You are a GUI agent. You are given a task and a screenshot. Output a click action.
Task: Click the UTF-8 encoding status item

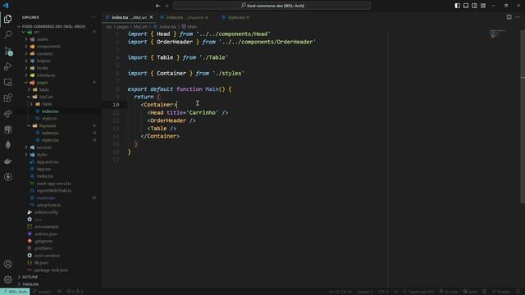[383, 292]
